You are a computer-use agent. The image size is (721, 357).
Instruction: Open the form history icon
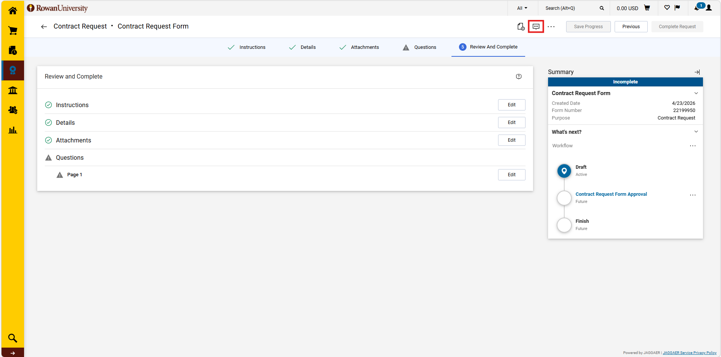click(x=521, y=27)
